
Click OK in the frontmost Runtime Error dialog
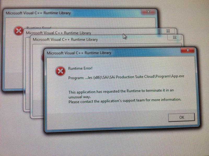click(x=181, y=117)
